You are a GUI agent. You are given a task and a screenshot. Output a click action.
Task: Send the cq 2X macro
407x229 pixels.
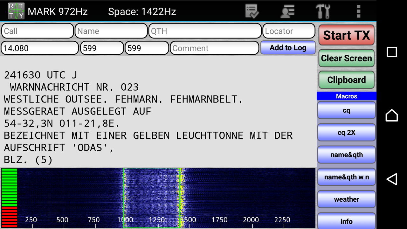tap(347, 133)
